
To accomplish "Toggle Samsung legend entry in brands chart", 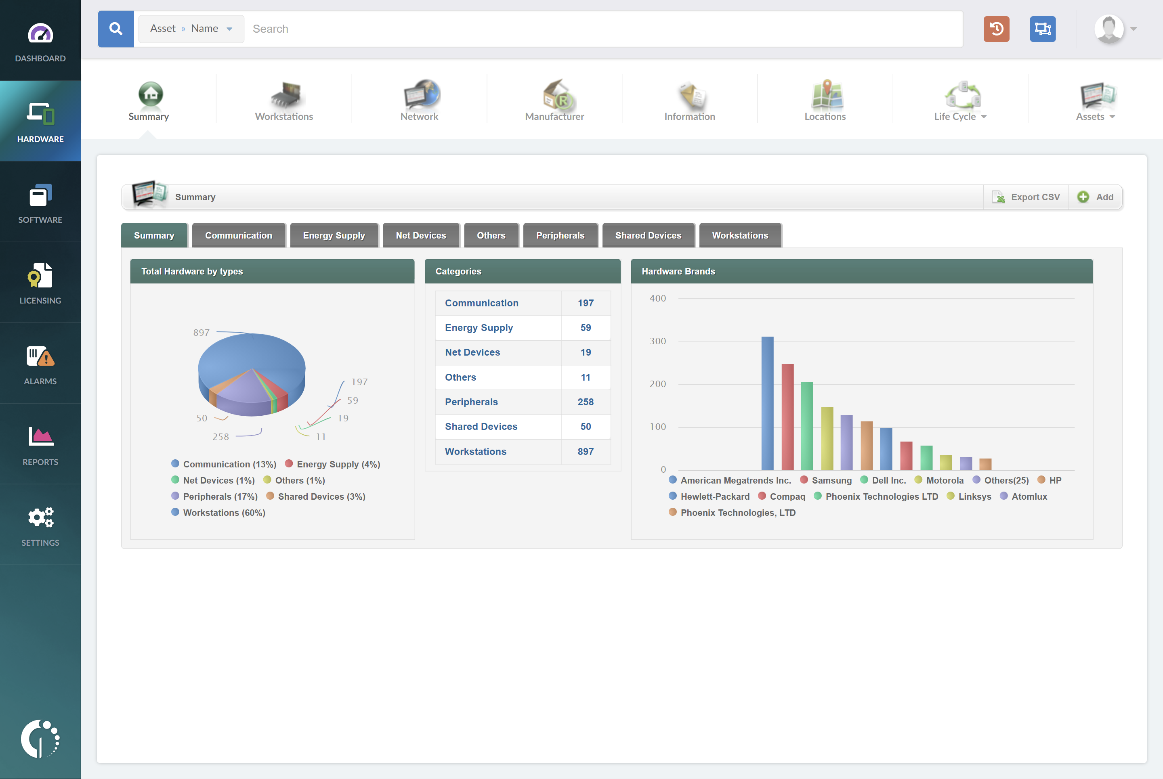I will 831,480.
